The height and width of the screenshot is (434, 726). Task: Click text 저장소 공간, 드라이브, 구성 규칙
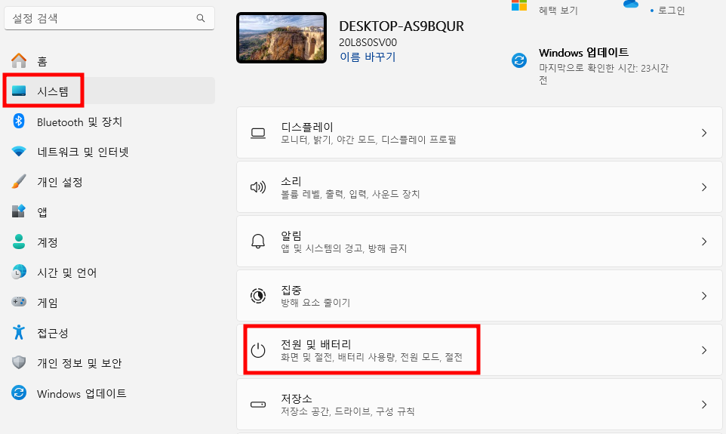click(348, 411)
